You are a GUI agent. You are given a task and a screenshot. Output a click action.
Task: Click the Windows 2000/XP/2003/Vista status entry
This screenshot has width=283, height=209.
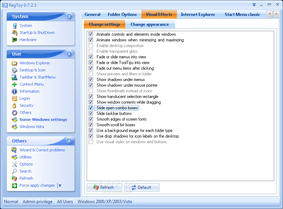105,202
